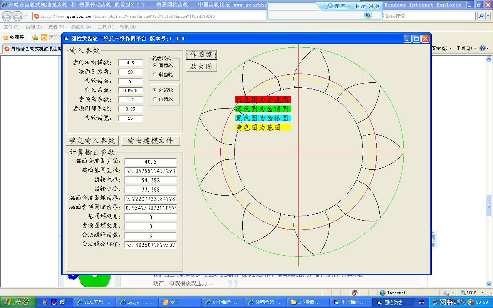Open the IE 安全(S) command menu
Viewport: 493px width, 308px height.
[x=441, y=48]
